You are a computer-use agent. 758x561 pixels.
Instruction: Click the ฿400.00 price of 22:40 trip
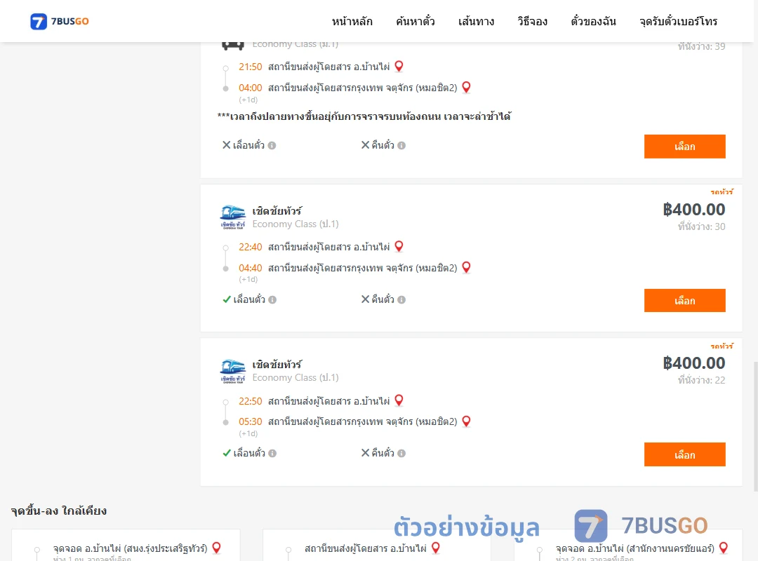tap(693, 210)
